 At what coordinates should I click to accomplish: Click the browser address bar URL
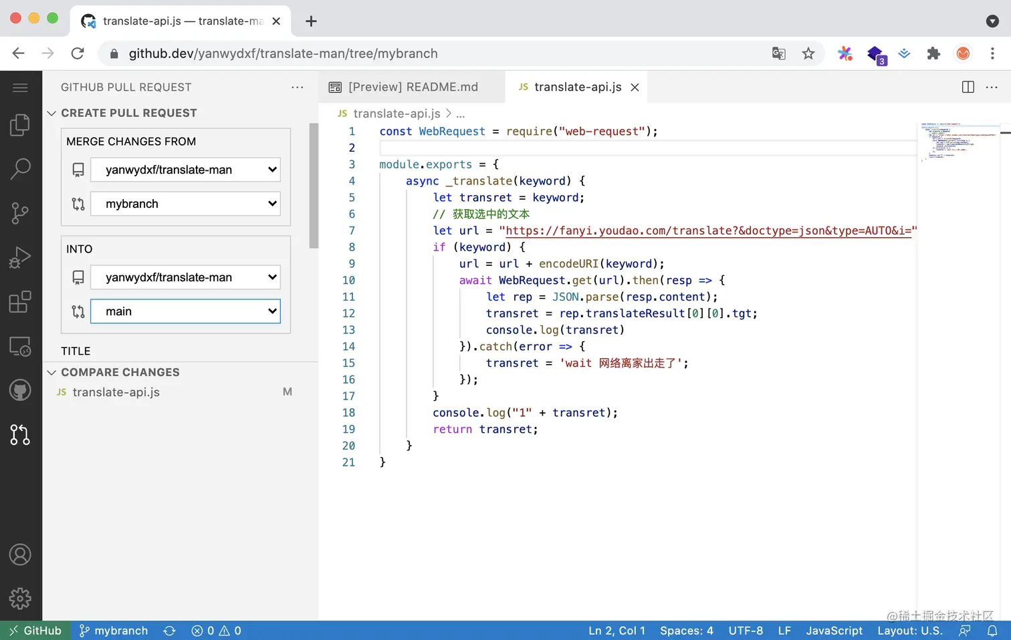pos(283,53)
